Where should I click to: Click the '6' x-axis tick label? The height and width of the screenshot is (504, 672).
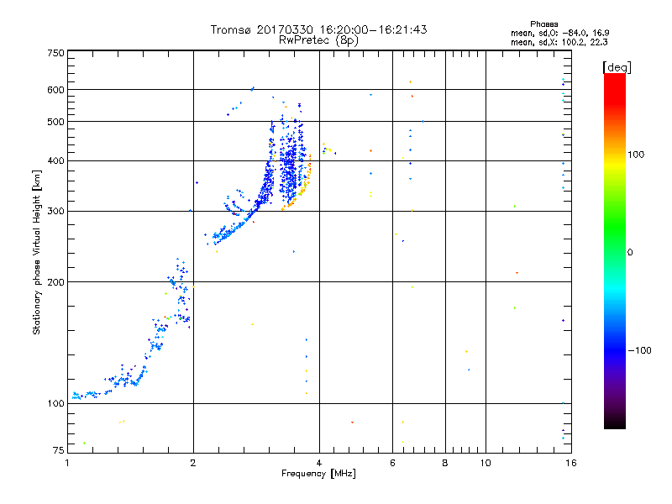[x=392, y=463]
